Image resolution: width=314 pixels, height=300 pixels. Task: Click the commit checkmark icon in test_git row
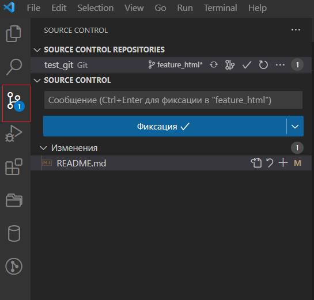click(247, 65)
